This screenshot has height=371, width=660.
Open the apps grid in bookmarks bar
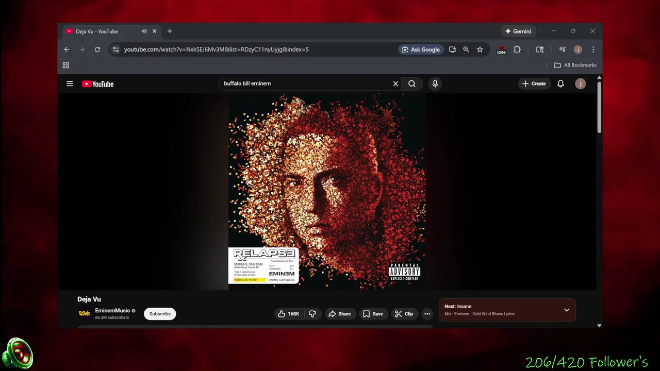66,65
